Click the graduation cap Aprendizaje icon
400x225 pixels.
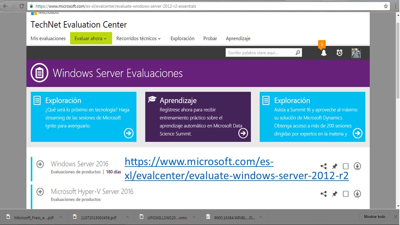(152, 100)
